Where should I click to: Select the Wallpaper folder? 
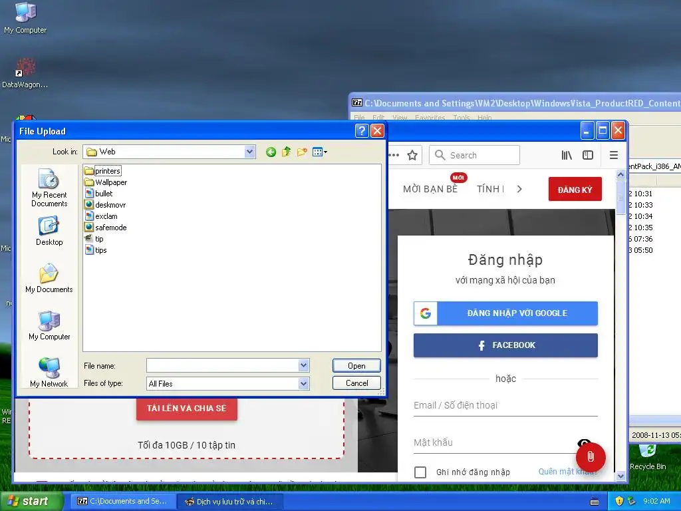[106, 182]
